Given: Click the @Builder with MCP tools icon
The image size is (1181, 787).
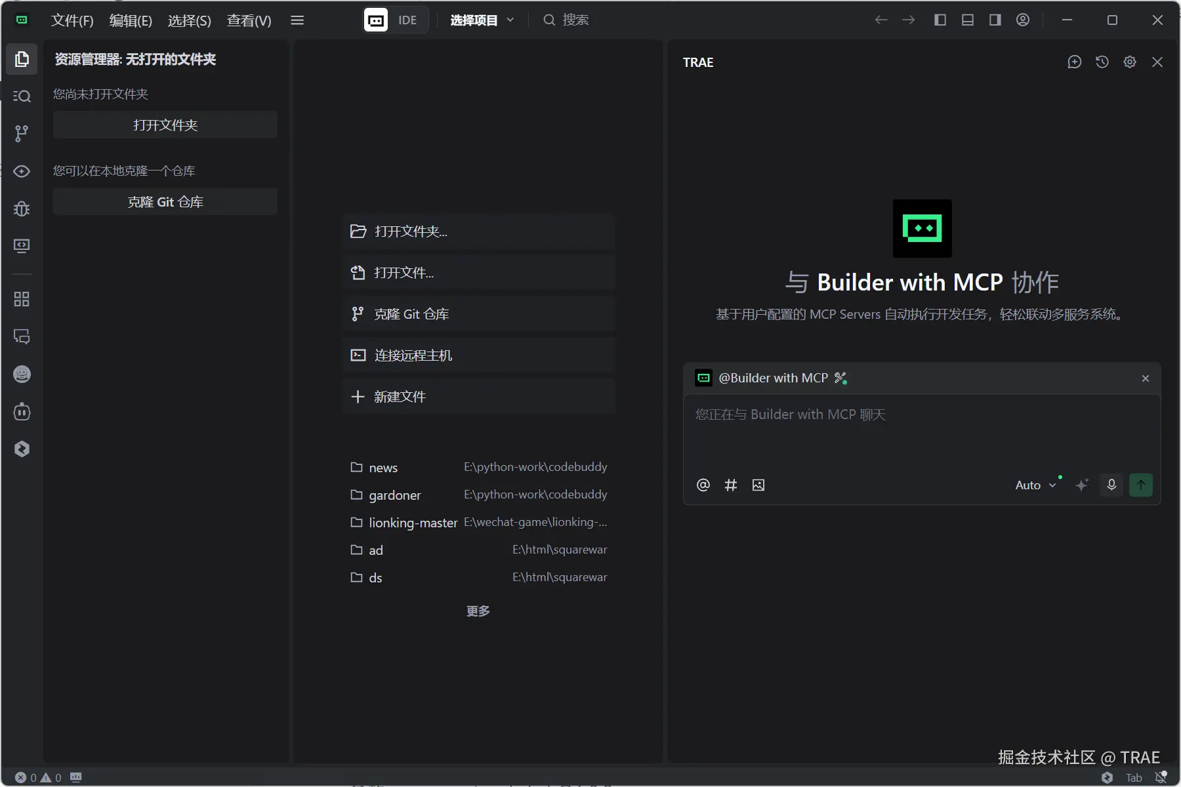Looking at the screenshot, I should 840,378.
